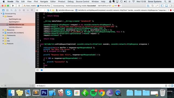This screenshot has width=174, height=98.
Task: Toggle the Debug area visibility
Action: (x=166, y=6)
